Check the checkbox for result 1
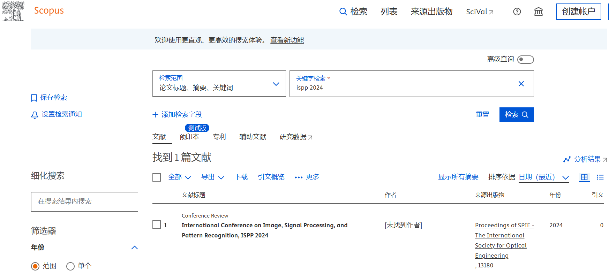This screenshot has width=609, height=274. pyautogui.click(x=157, y=224)
